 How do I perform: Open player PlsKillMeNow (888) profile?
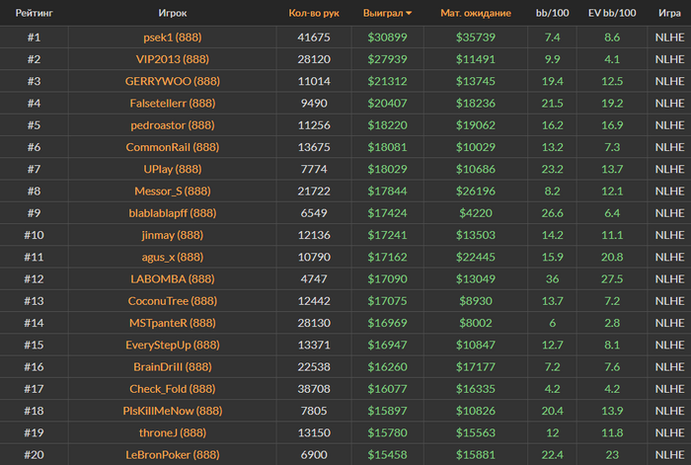(173, 411)
